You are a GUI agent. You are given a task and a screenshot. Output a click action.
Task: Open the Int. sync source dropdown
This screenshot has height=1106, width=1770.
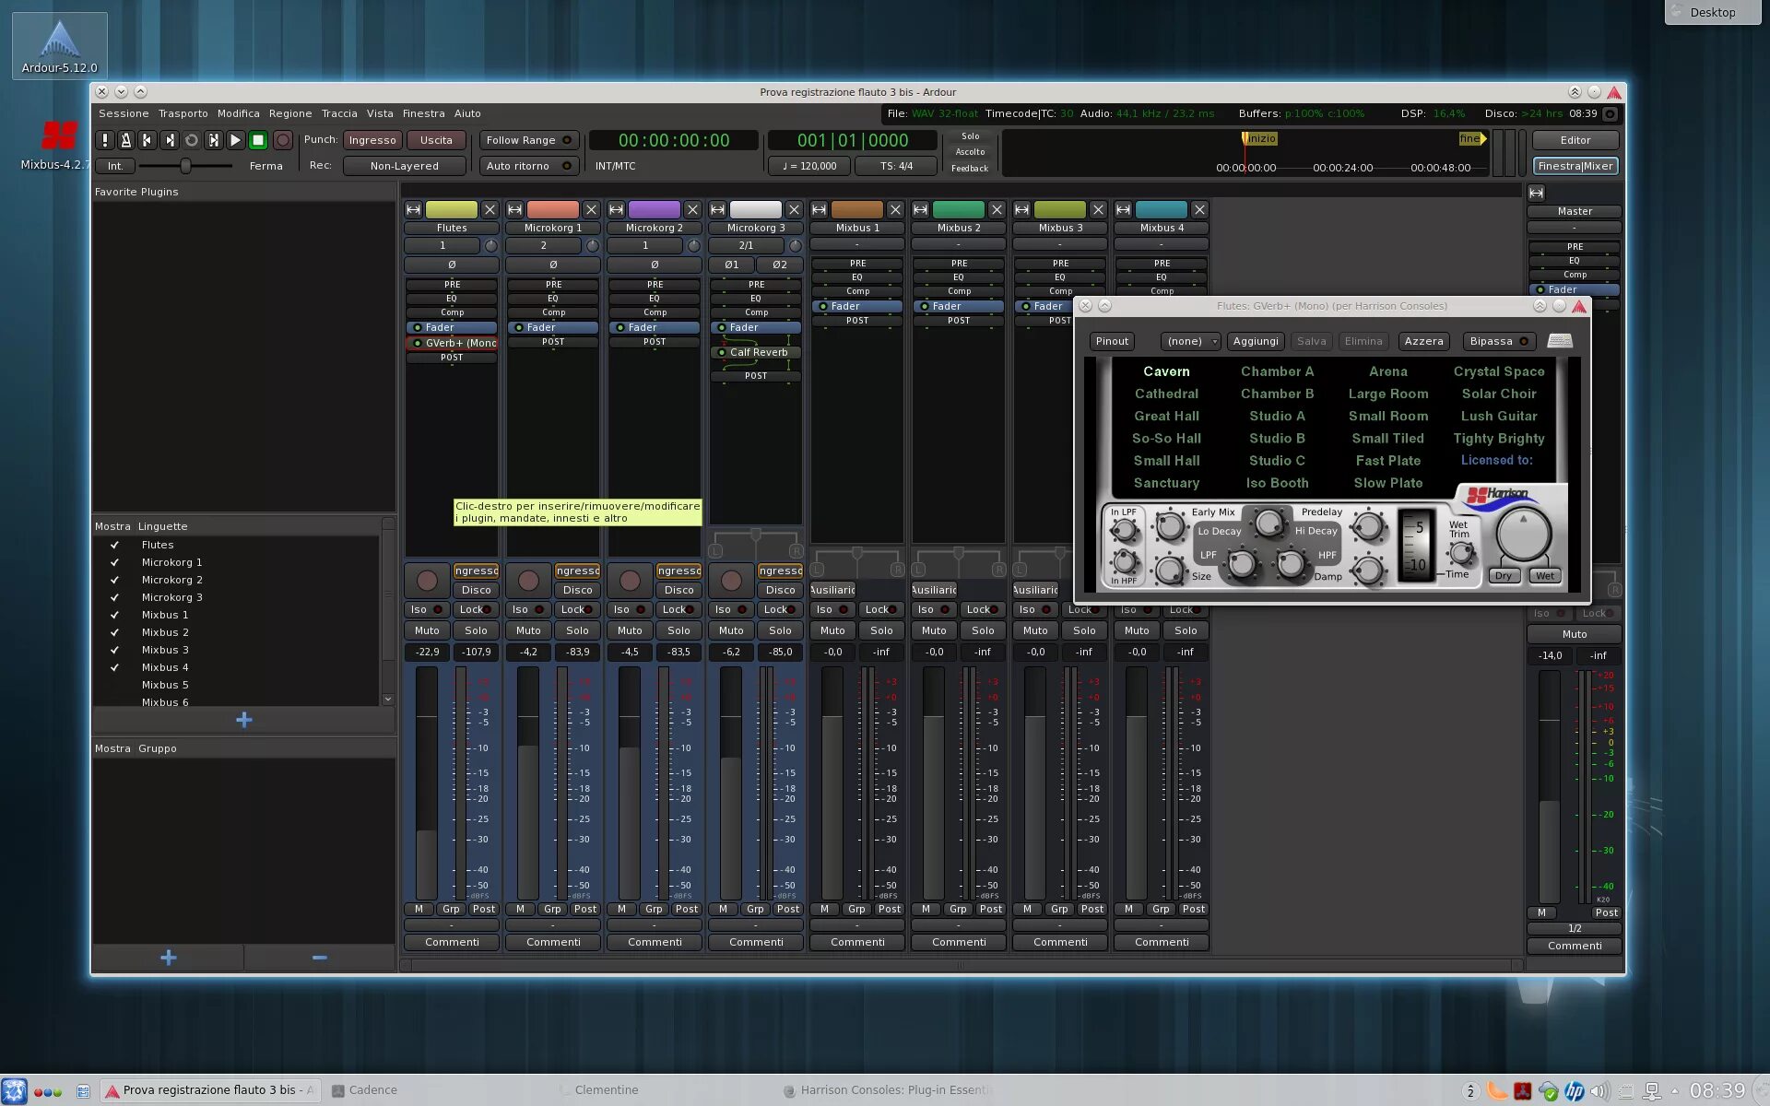[x=115, y=166]
